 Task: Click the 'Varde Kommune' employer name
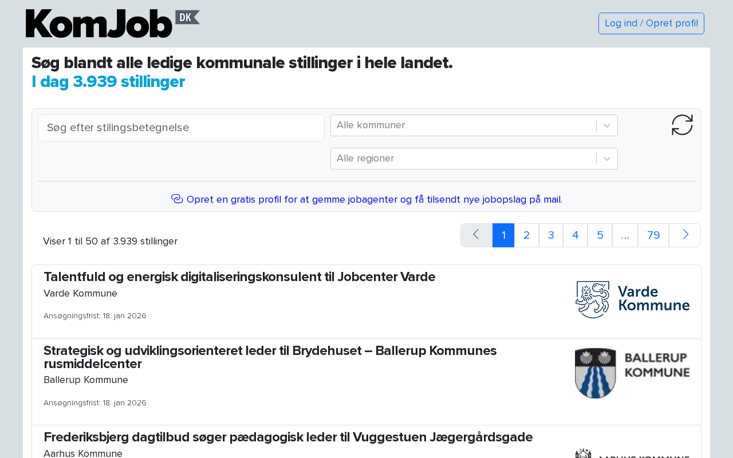[80, 294]
